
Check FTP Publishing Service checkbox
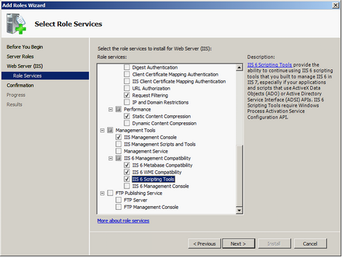point(110,193)
